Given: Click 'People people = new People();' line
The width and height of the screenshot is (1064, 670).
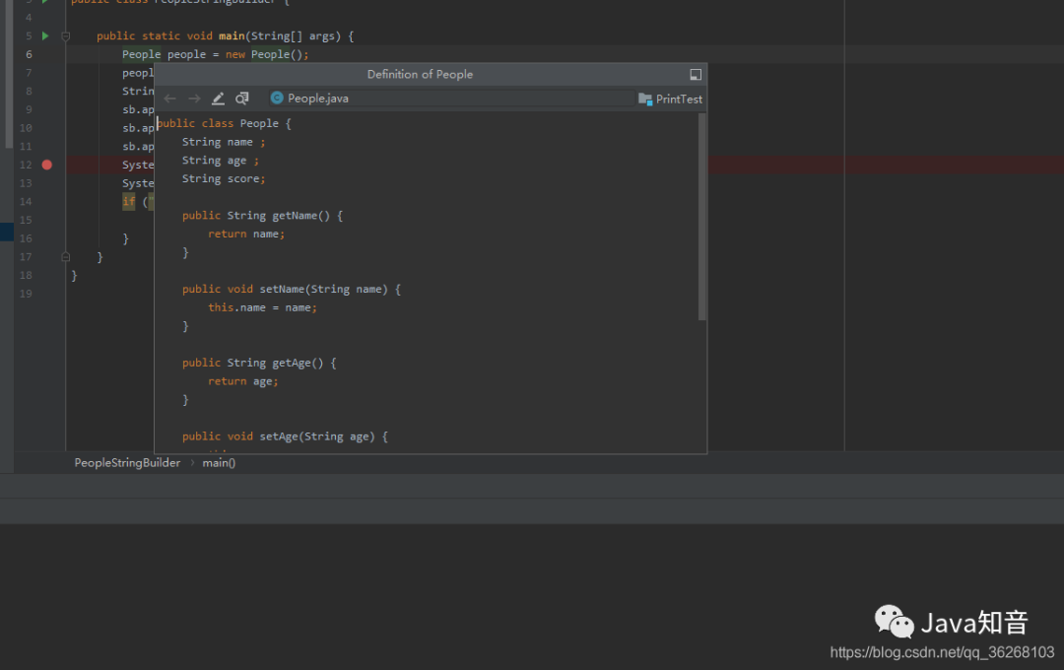Looking at the screenshot, I should (x=216, y=54).
